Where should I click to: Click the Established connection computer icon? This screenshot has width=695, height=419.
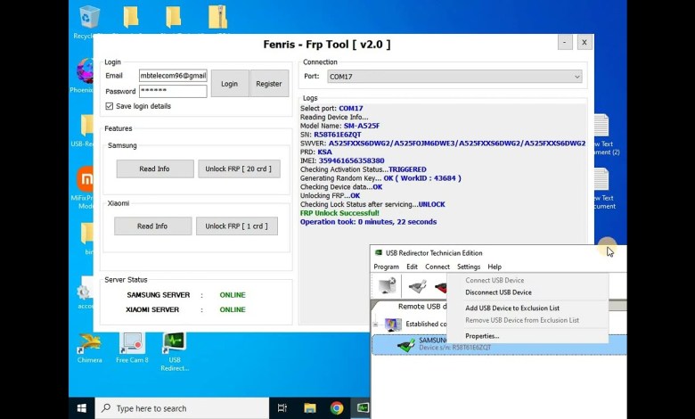click(393, 325)
